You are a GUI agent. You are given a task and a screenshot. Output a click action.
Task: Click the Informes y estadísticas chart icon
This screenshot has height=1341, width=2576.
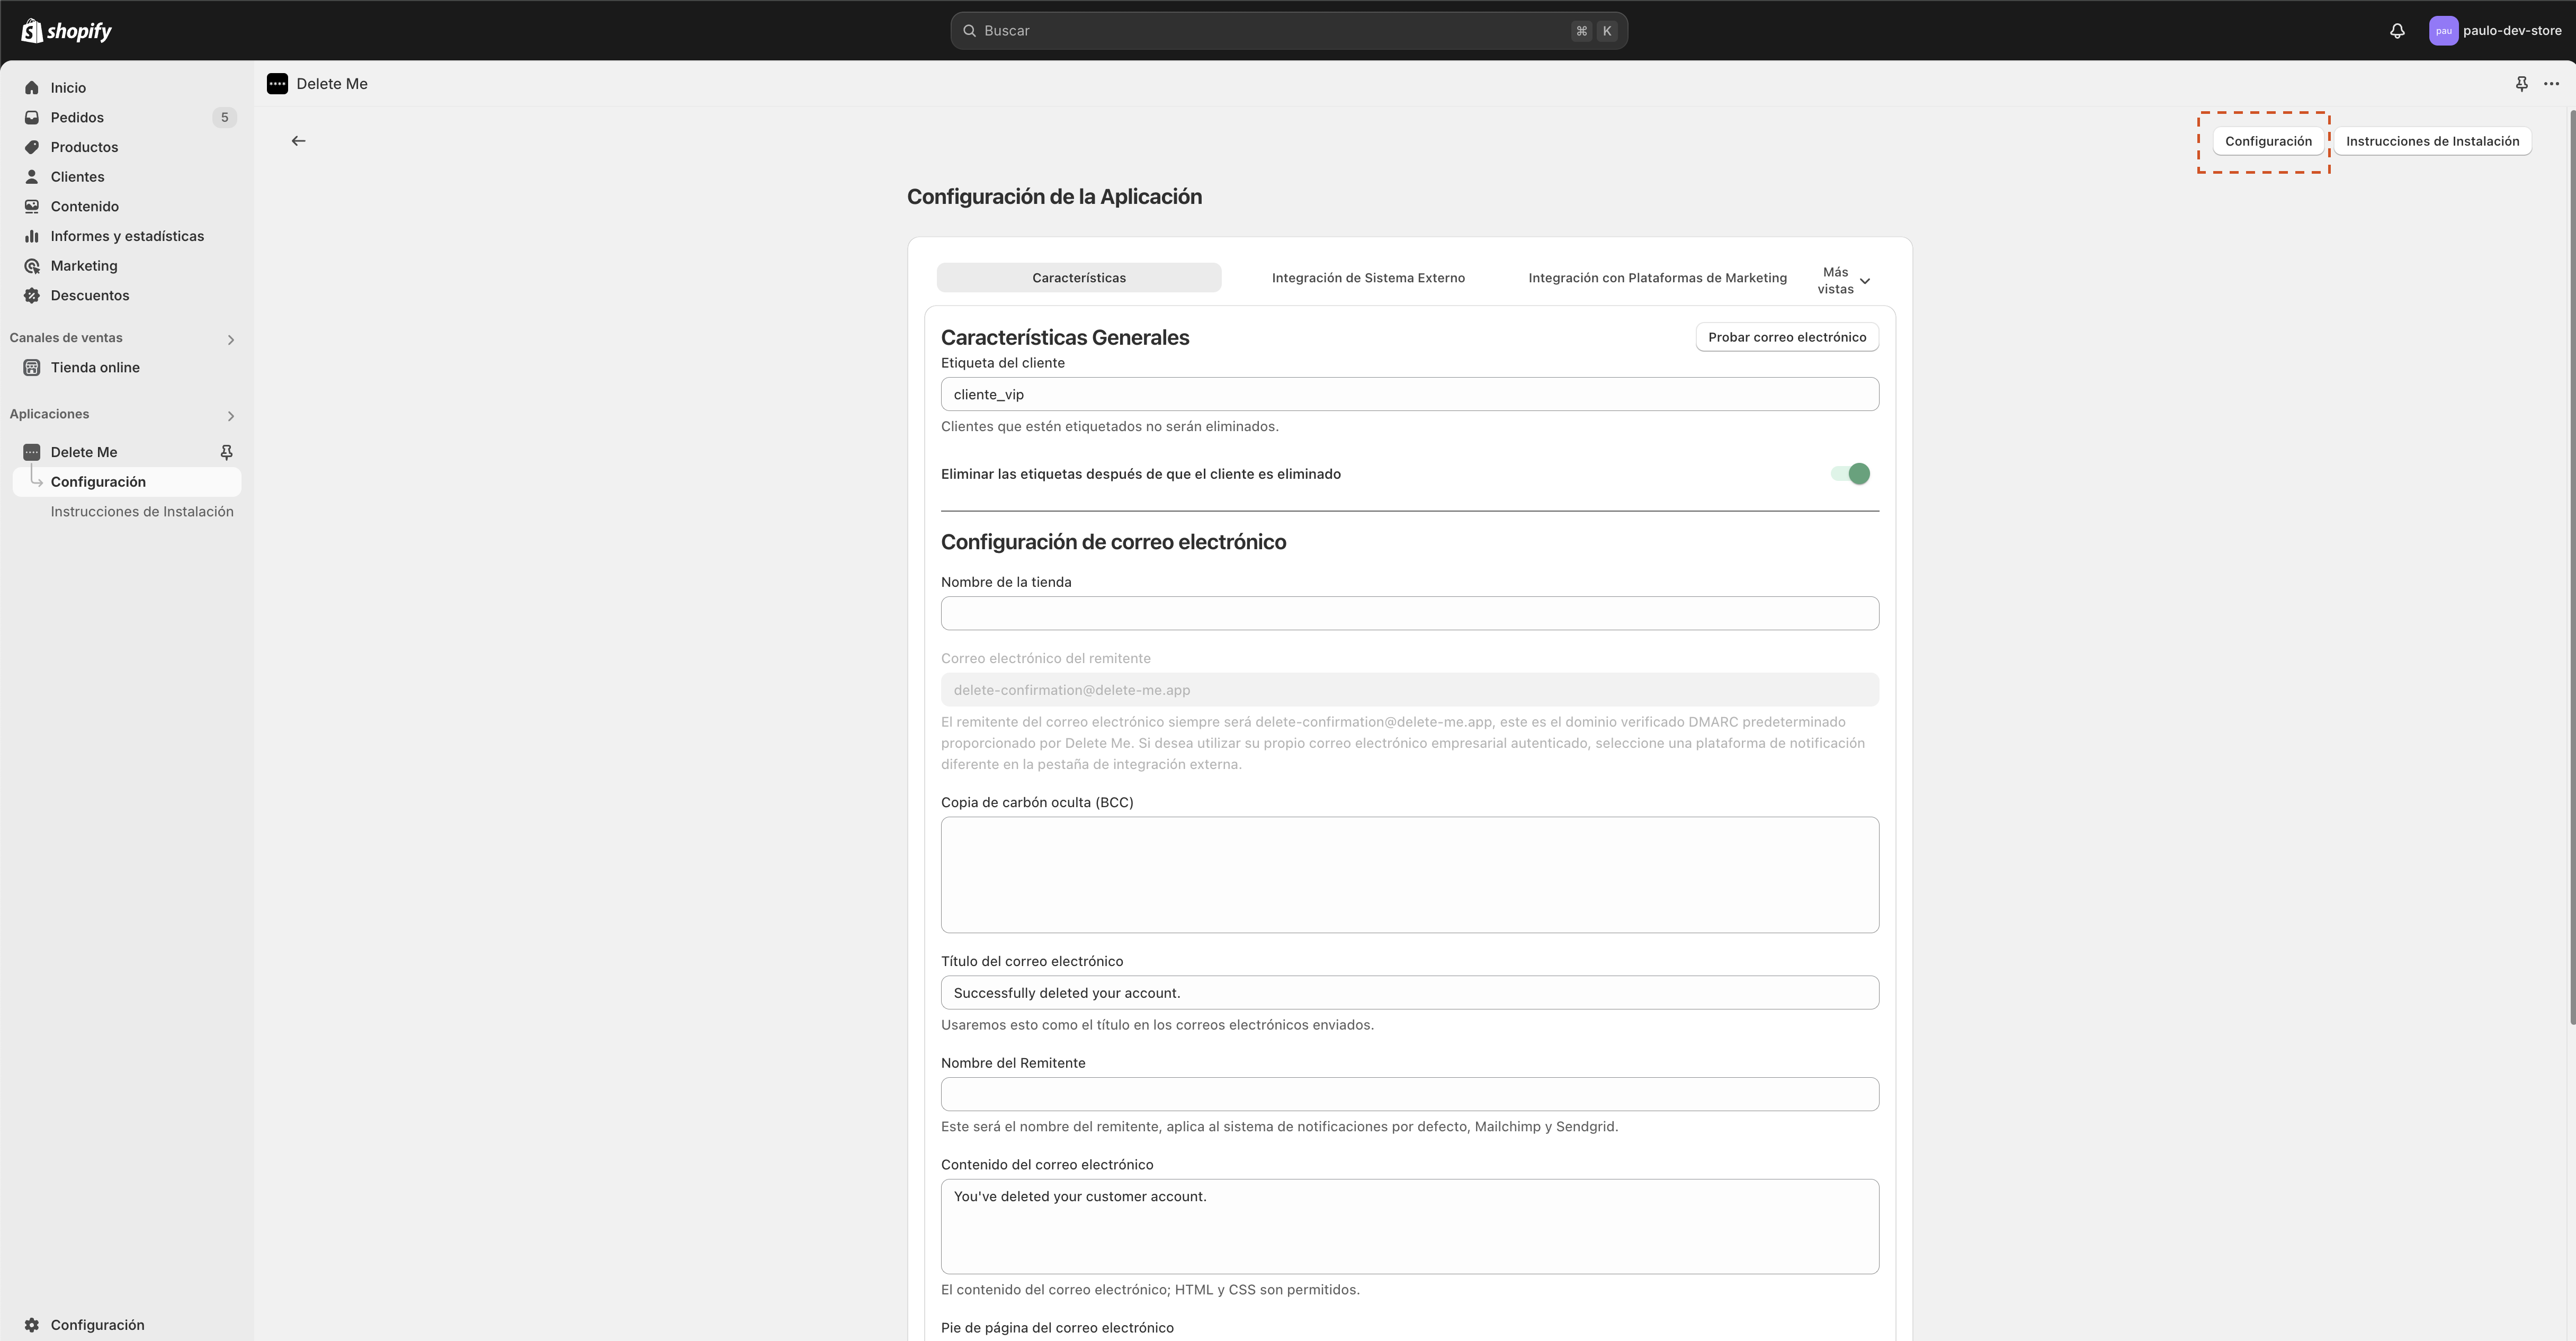tap(32, 236)
